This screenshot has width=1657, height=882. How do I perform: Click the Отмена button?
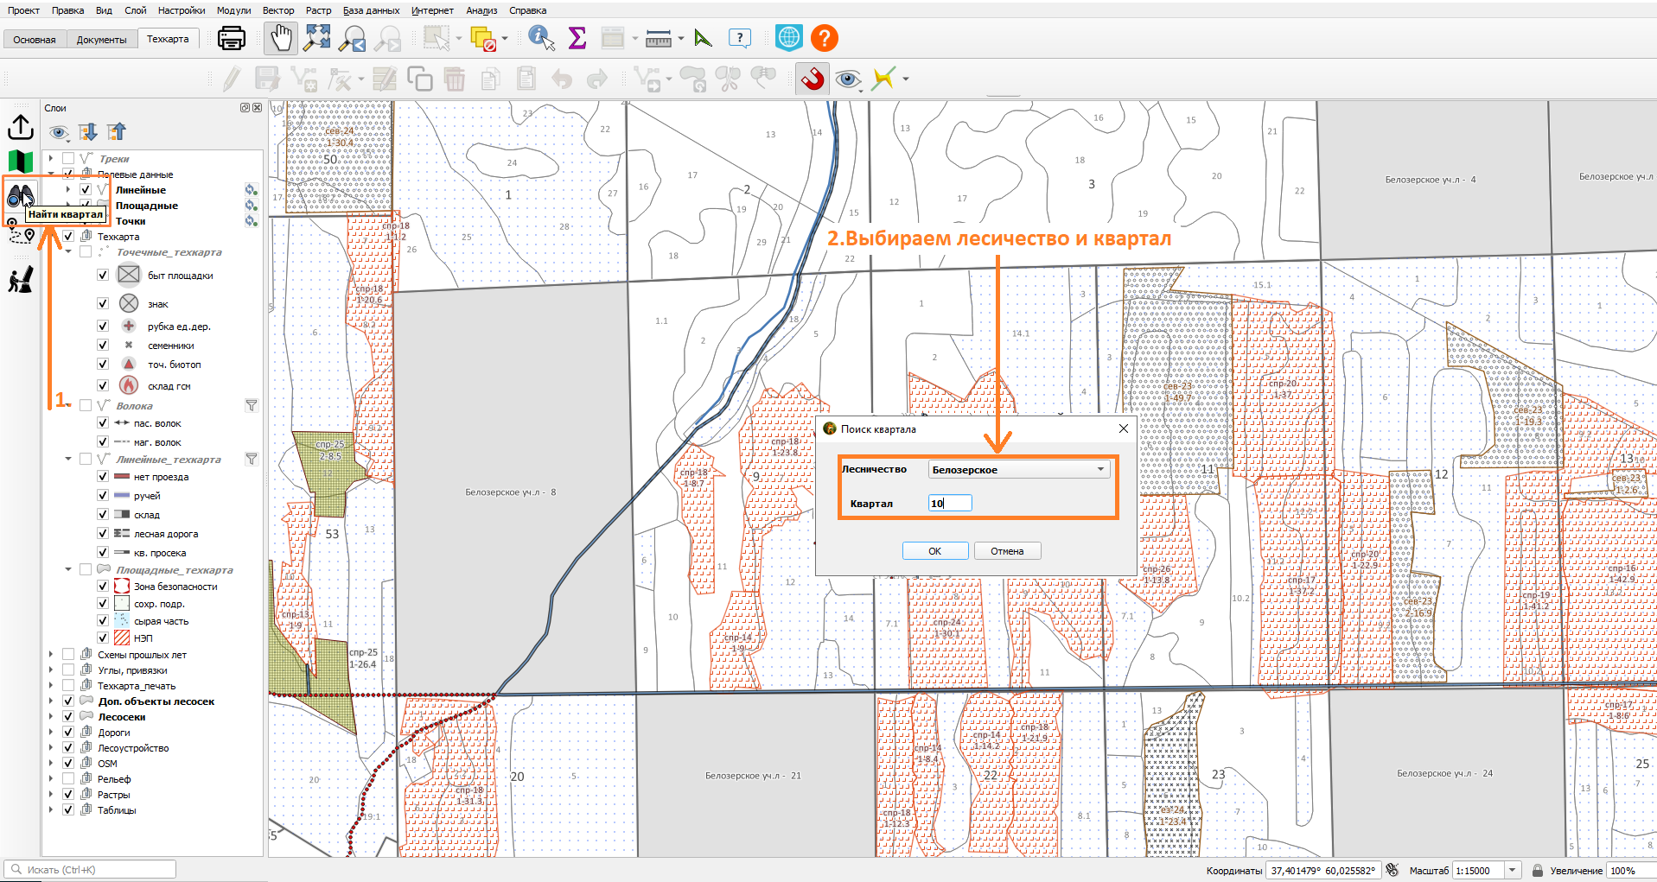pos(1007,551)
